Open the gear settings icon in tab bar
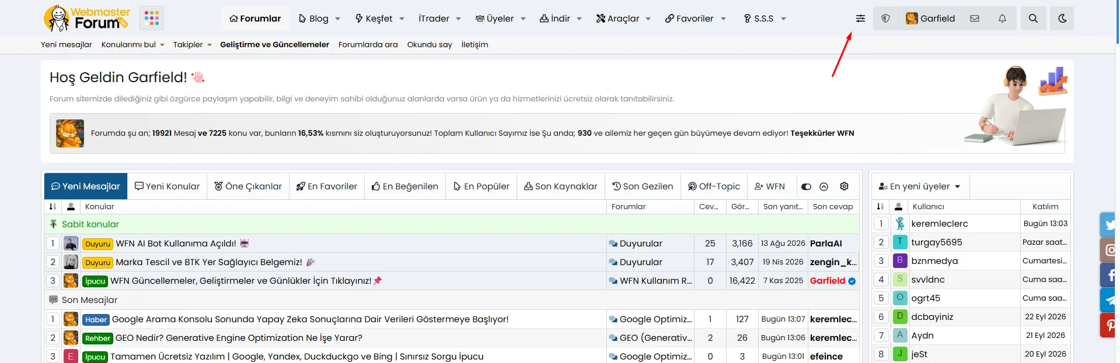The height and width of the screenshot is (363, 1120). [x=844, y=186]
